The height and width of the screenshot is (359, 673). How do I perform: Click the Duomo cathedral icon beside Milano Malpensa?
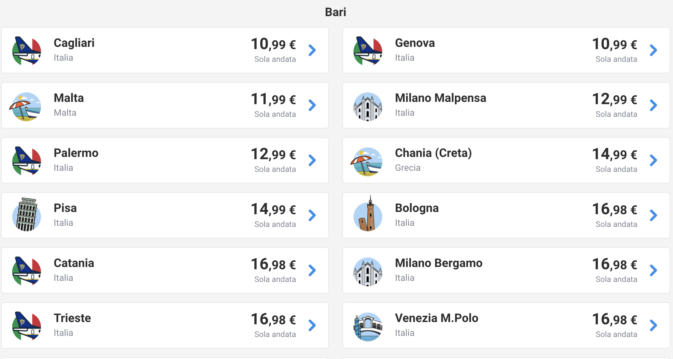368,106
